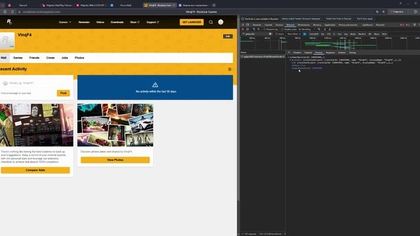Select the CSS request type filter
This screenshot has width=420, height=236.
pyautogui.click(x=329, y=34)
